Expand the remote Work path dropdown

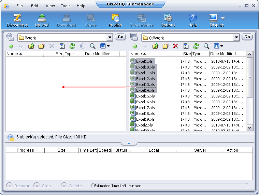[x=110, y=37]
